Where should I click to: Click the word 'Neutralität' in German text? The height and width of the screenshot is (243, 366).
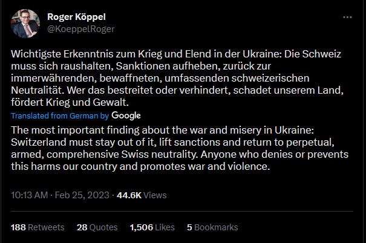(x=38, y=90)
